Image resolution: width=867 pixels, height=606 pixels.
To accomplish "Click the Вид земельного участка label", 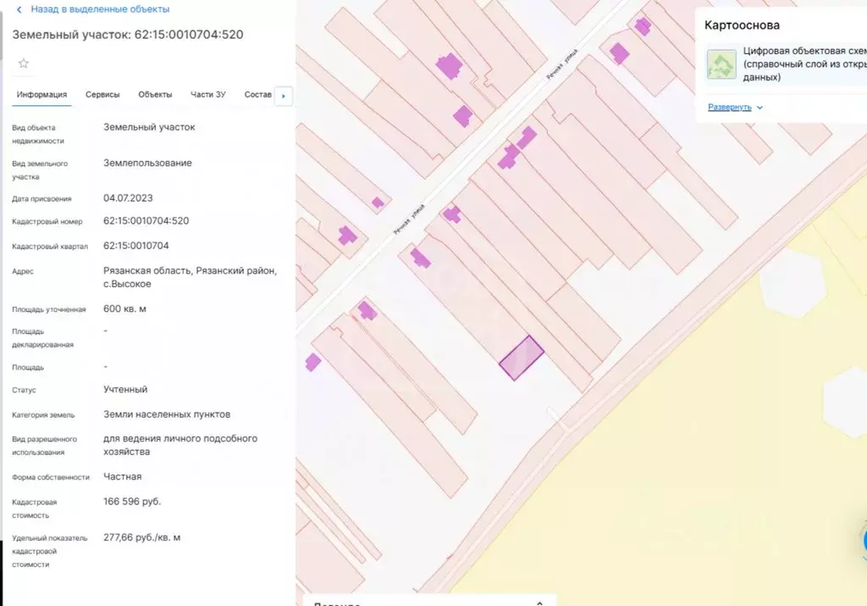I will [40, 170].
